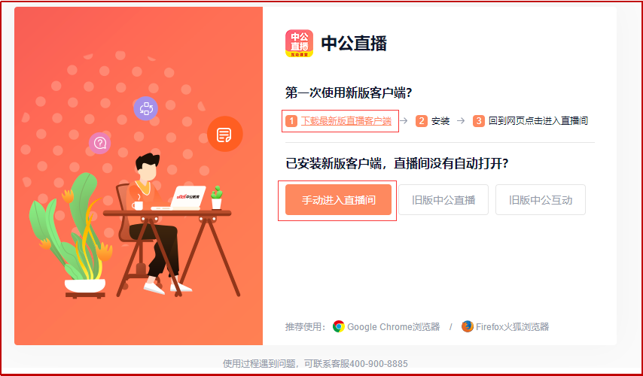This screenshot has height=376, width=643.
Task: Click the customer service number 400-900-8885
Action: coord(379,363)
